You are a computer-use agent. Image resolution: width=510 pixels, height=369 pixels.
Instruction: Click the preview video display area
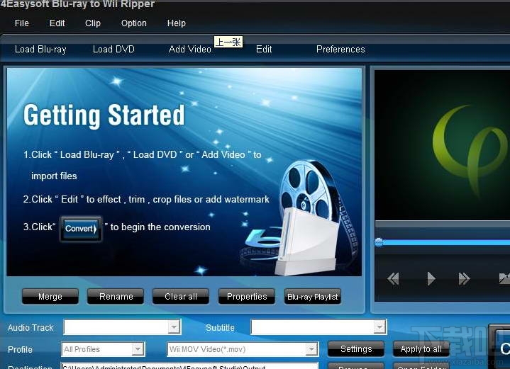click(442, 144)
